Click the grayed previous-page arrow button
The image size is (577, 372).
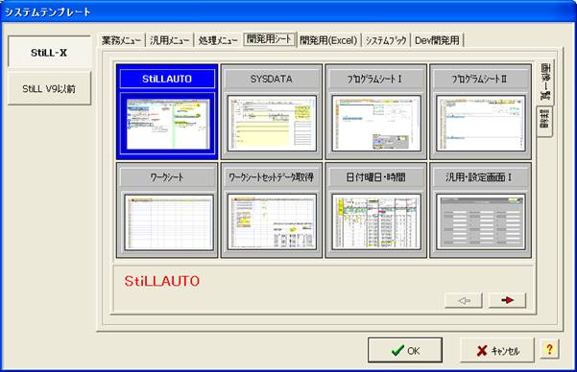(464, 300)
